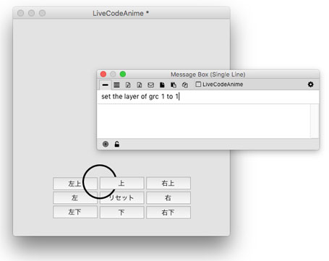Click into the Message Box command field
329x261 pixels.
tap(208, 97)
